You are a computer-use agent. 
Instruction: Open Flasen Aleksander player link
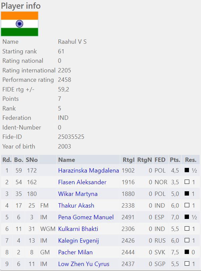(82, 182)
